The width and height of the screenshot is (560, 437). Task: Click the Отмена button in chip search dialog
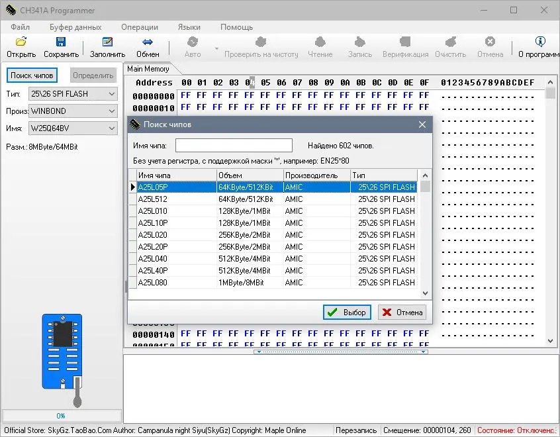coord(402,313)
